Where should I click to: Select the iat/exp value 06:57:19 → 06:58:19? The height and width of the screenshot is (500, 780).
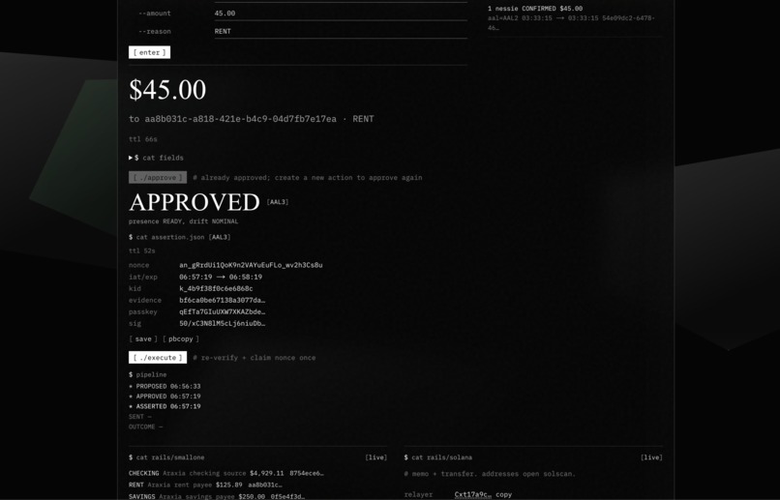tap(221, 277)
